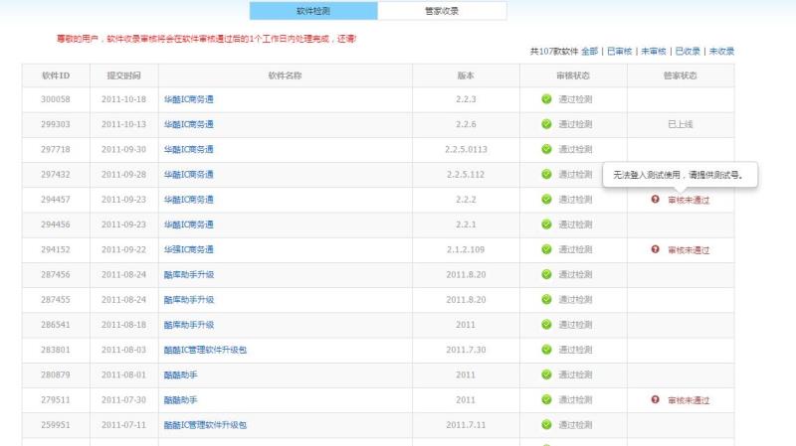Viewport: 796px width, 446px height.
Task: Click the 版本 column header
Action: coord(466,75)
